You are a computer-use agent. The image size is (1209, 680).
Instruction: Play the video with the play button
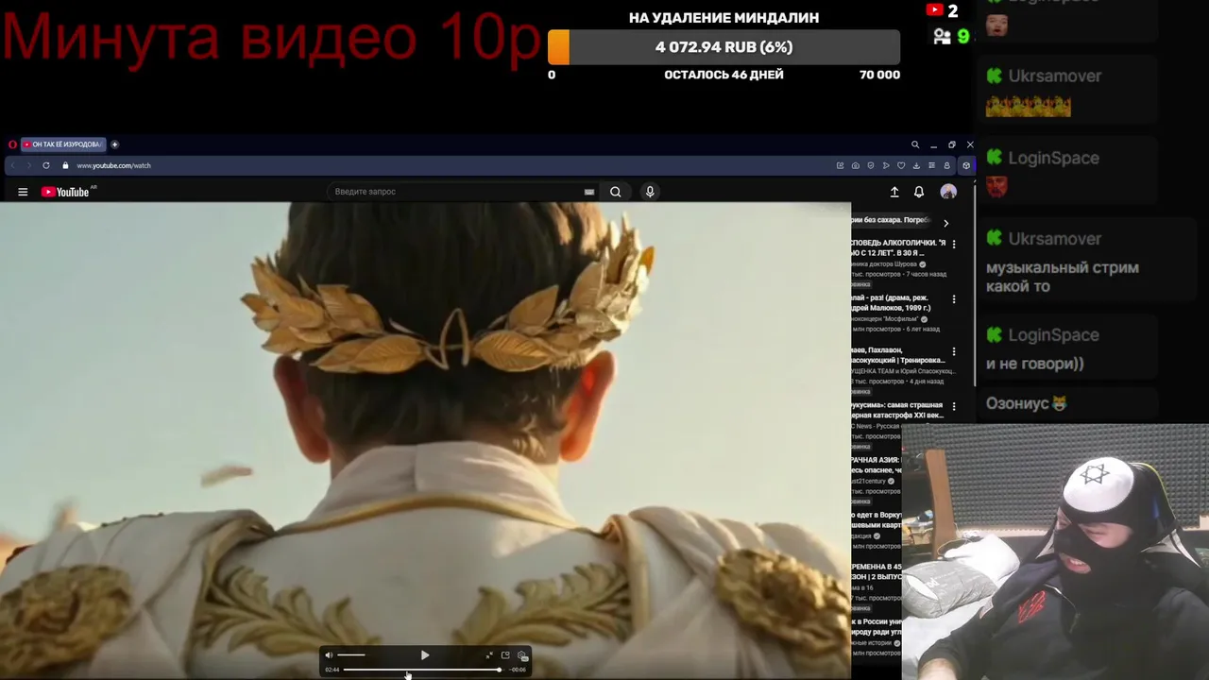[425, 654]
